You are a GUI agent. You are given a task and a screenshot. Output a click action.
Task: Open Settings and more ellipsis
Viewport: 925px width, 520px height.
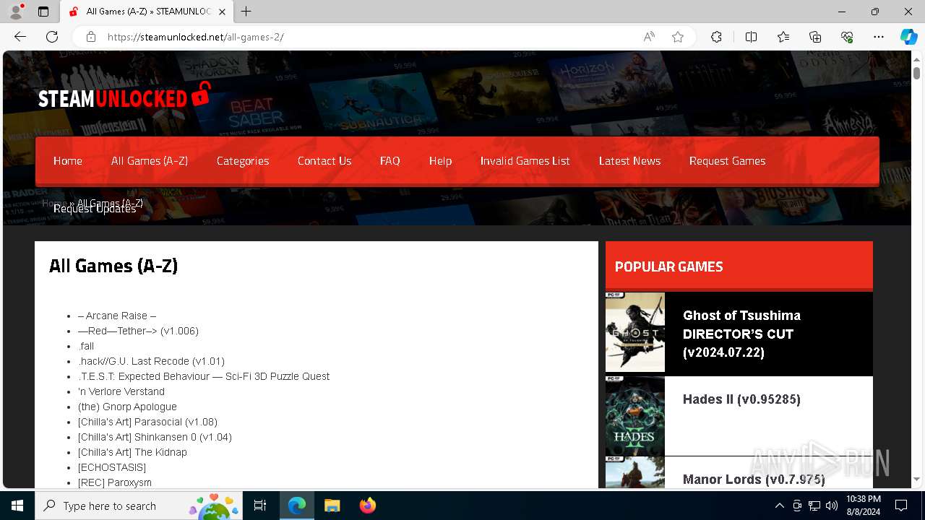879,37
